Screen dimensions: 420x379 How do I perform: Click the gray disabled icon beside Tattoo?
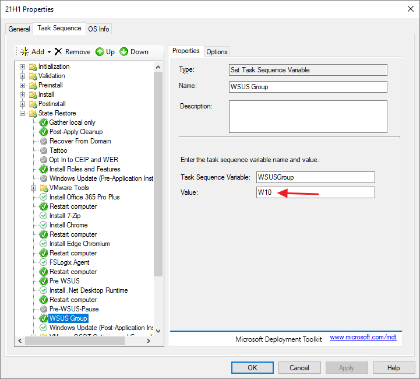44,150
